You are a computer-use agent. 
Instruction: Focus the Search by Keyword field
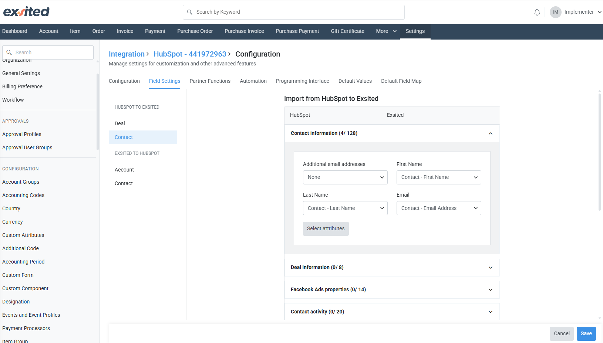[x=294, y=12]
